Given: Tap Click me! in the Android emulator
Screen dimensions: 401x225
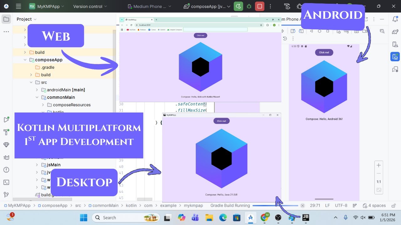Looking at the screenshot, I should coord(324,52).
